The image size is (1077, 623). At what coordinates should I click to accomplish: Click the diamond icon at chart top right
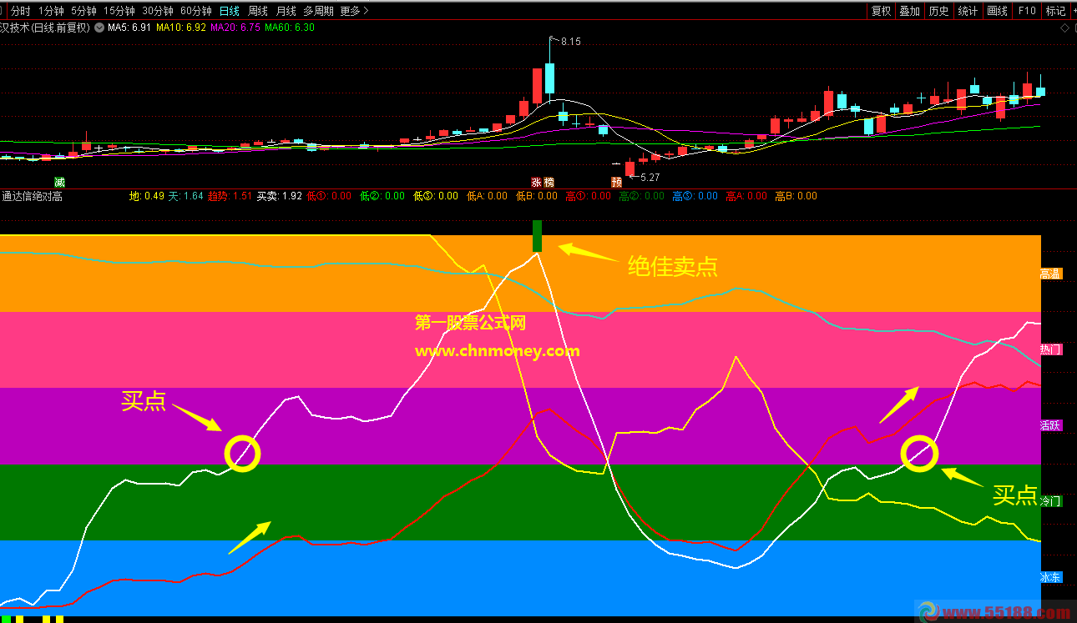(1064, 28)
